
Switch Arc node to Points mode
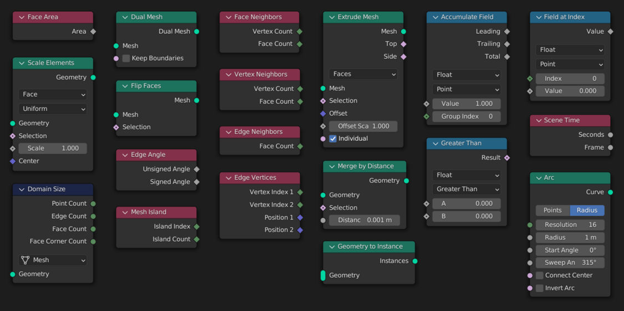pyautogui.click(x=552, y=211)
